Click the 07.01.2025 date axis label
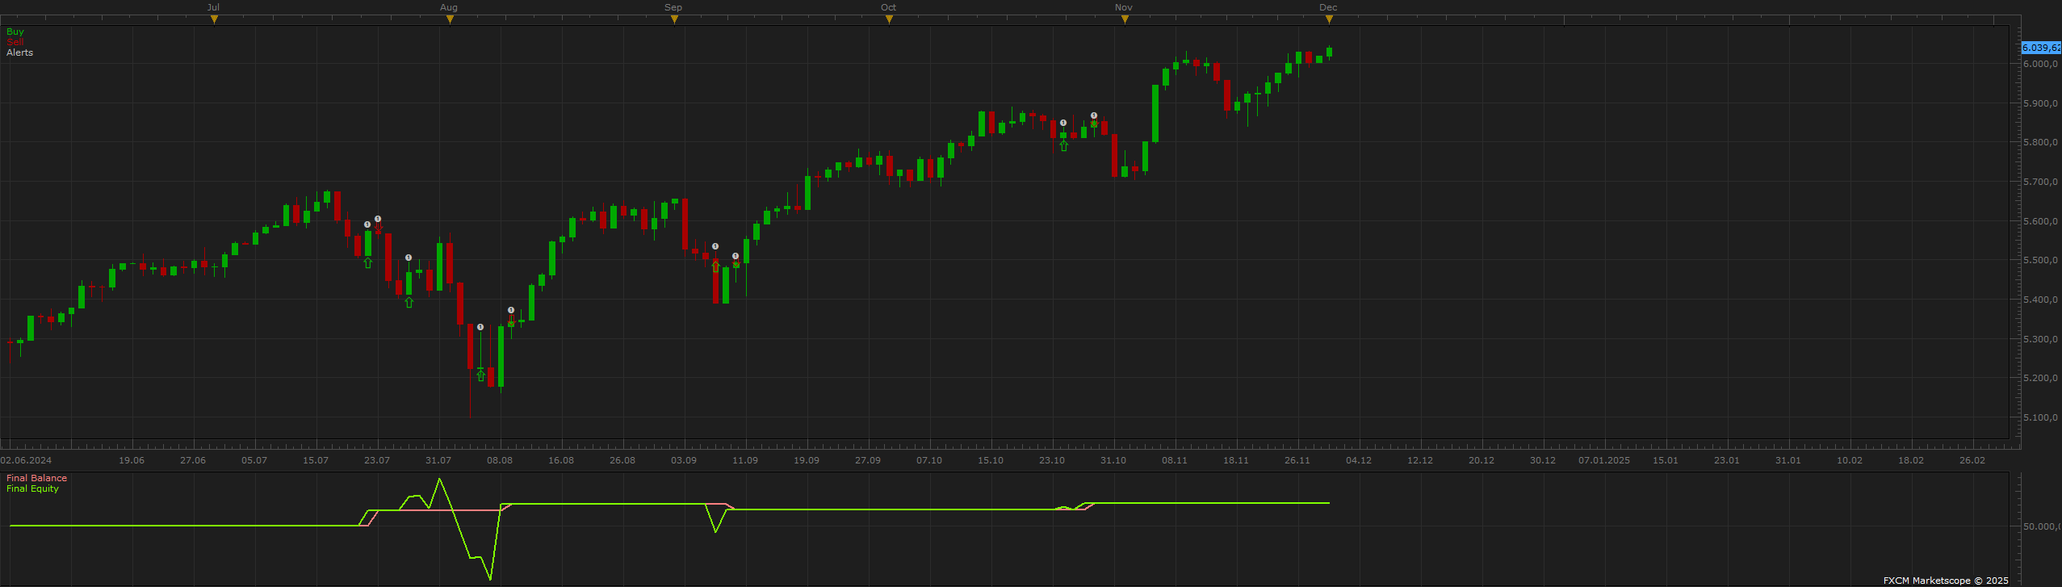Image resolution: width=2062 pixels, height=587 pixels. [1604, 460]
